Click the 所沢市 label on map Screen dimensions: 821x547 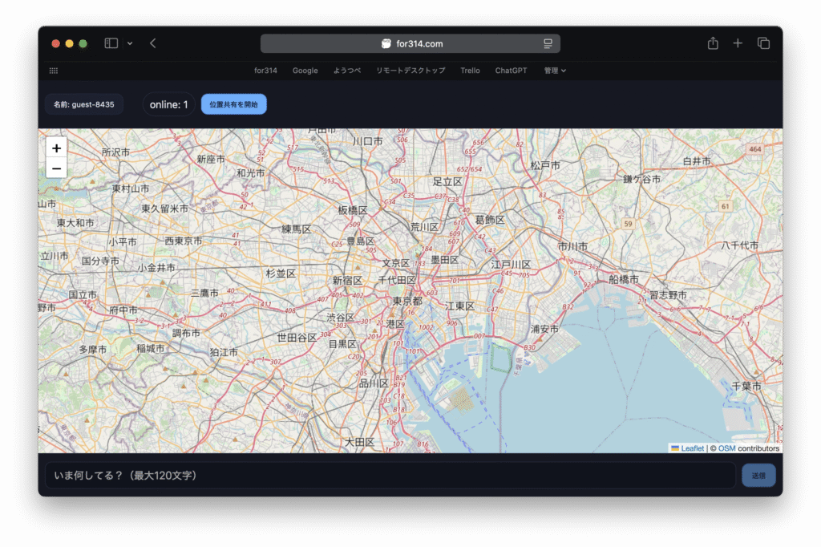click(115, 152)
